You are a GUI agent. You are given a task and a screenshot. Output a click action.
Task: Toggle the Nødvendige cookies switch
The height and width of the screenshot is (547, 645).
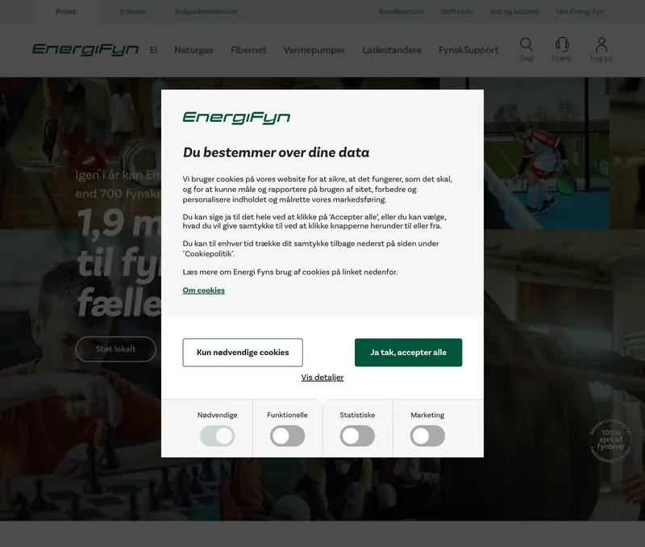[217, 436]
